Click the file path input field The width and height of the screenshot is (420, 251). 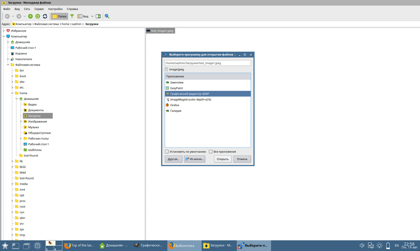(x=208, y=63)
